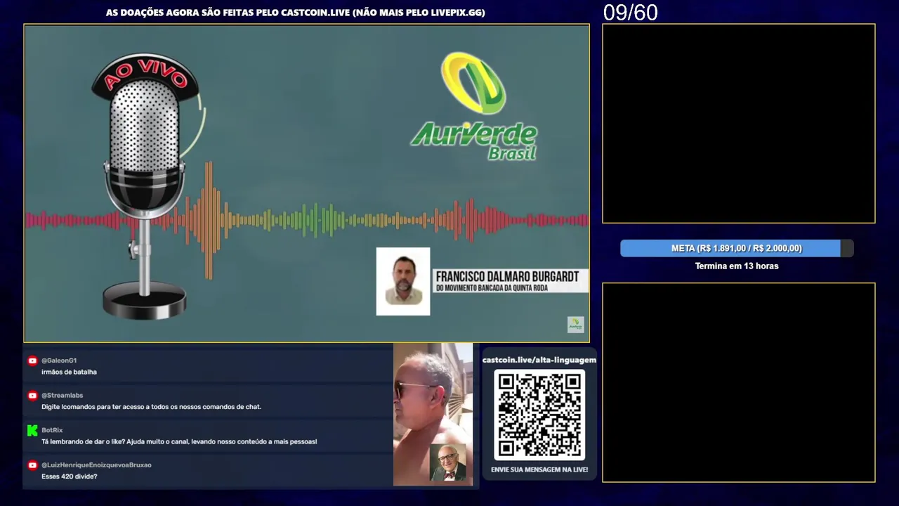Click the green Kick icon beside BotRix
Screen dimensions: 899x506
(32, 430)
